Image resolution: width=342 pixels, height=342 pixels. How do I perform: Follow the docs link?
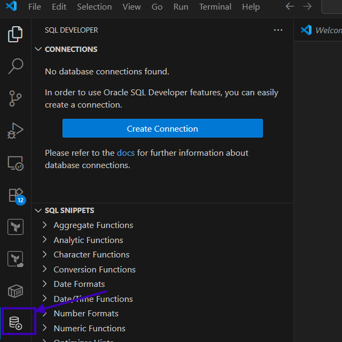(x=126, y=153)
